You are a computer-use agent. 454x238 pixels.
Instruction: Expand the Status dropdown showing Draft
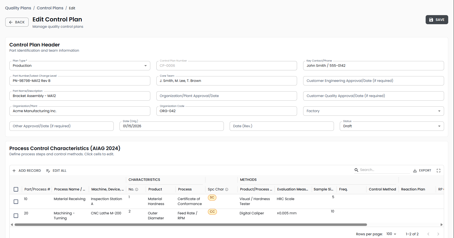coord(392,126)
